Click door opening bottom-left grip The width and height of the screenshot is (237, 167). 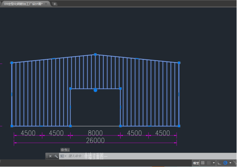[71, 126]
